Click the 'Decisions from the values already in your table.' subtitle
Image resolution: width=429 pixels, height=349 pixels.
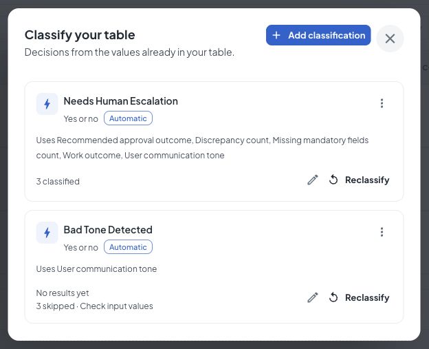[x=129, y=52]
